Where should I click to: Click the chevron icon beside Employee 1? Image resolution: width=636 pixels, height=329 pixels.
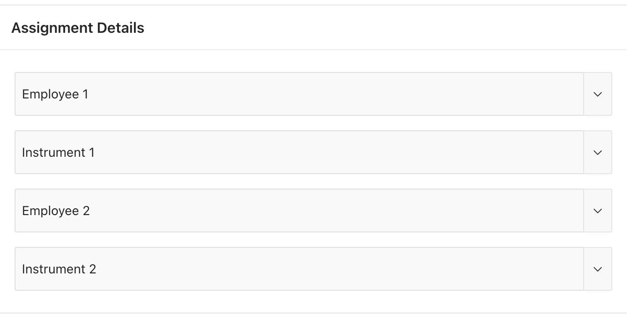pyautogui.click(x=598, y=94)
